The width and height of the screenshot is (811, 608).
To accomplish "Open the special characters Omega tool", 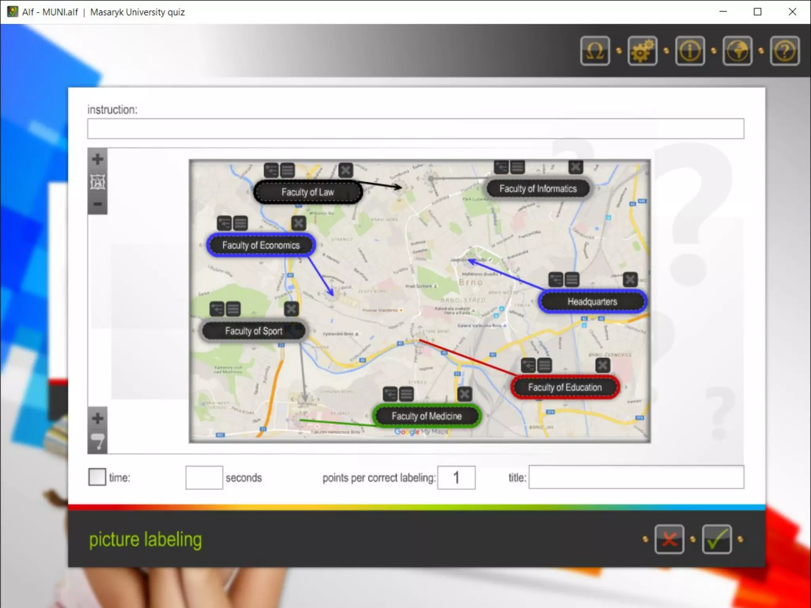I will (595, 51).
